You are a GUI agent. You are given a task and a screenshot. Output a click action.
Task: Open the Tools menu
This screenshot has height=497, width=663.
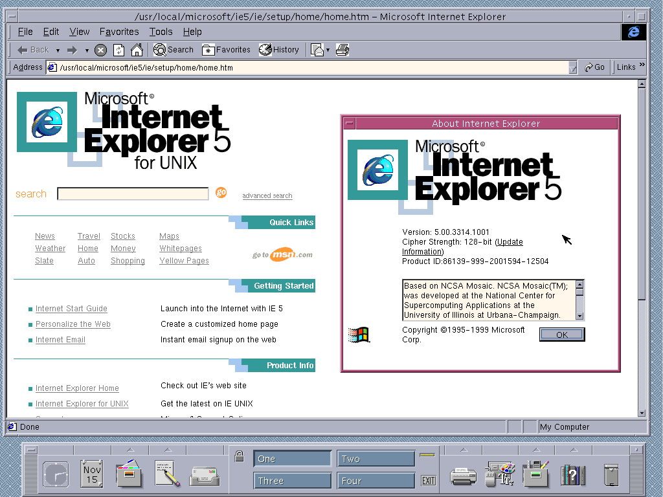tap(161, 32)
